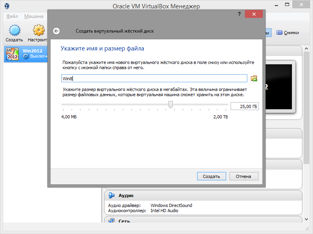Minimize the VirtualBox Manager window
The image size is (313, 234).
pos(276,5)
